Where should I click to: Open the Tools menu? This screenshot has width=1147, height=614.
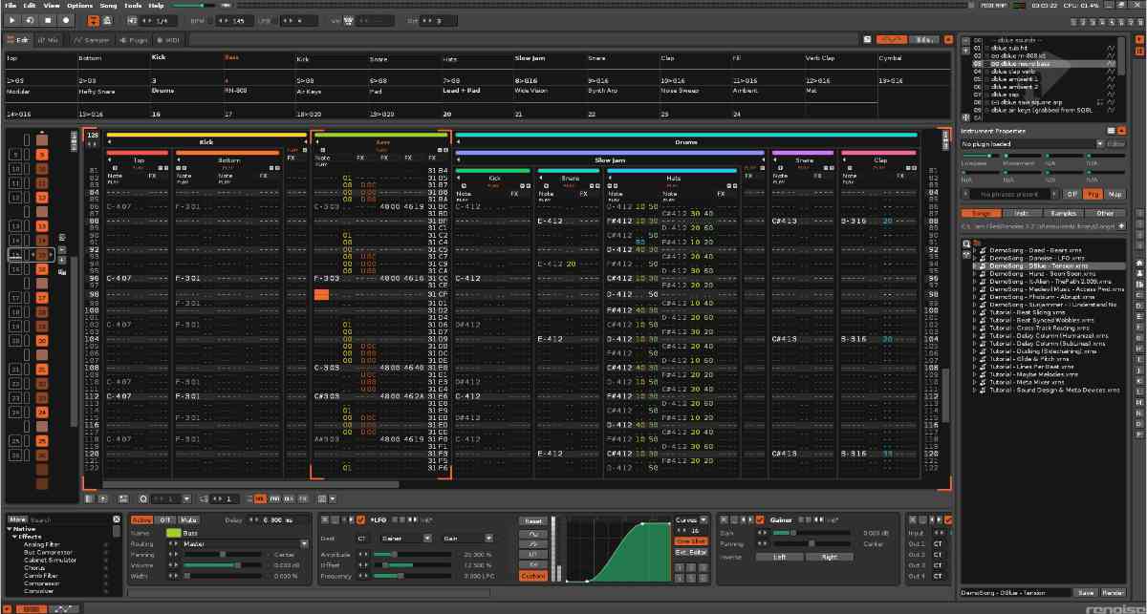click(133, 6)
